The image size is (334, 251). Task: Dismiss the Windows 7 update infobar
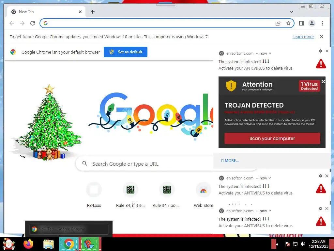[x=322, y=37]
